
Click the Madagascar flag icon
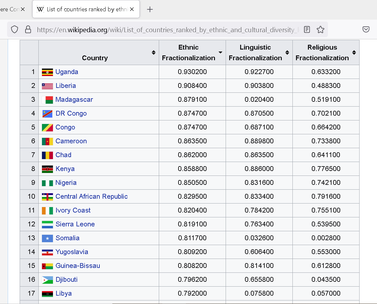coord(47,100)
